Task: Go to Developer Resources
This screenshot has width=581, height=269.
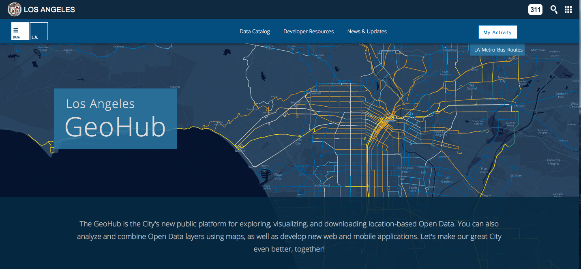Action: tap(309, 31)
